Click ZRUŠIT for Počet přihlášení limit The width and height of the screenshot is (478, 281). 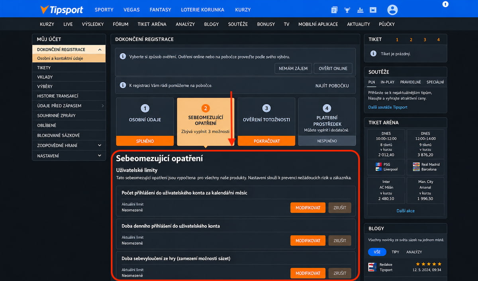340,208
